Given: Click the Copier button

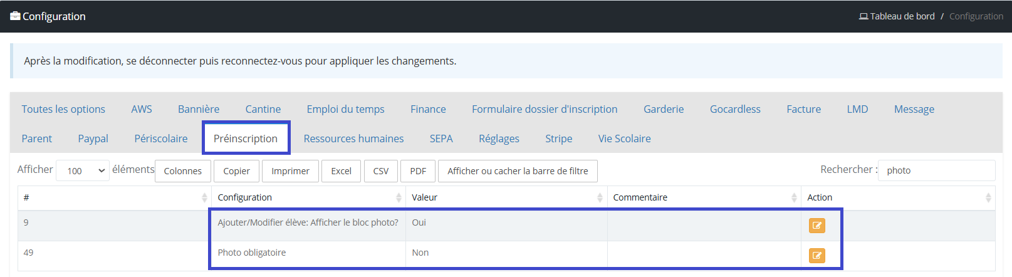Looking at the screenshot, I should pos(236,170).
